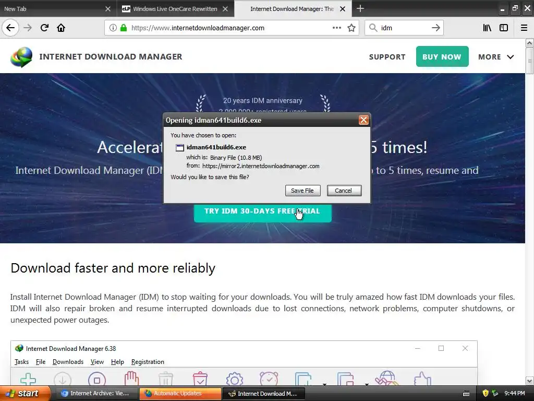
Task: Open the browser home page icon
Action: point(61,28)
